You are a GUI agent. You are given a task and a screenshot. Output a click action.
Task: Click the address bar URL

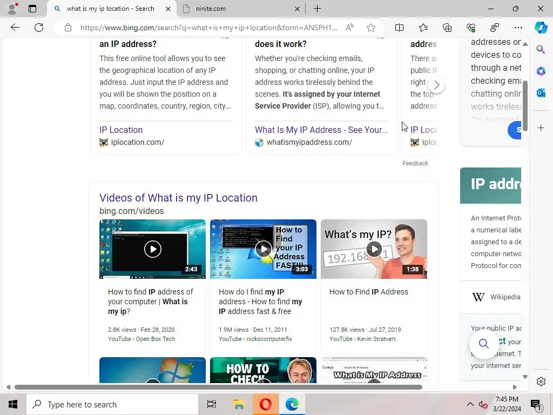click(x=208, y=28)
